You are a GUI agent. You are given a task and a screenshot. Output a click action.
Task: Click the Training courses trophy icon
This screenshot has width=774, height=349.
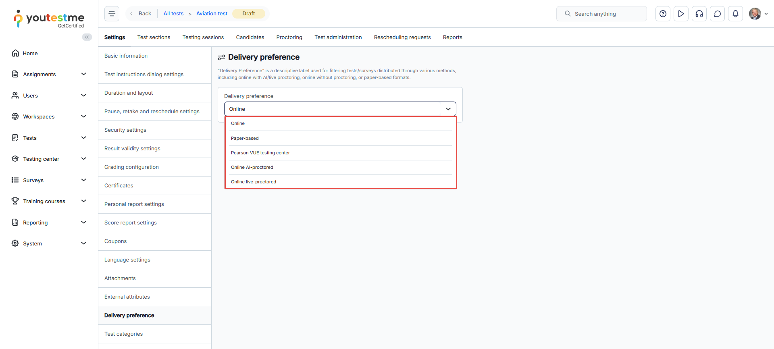click(15, 201)
